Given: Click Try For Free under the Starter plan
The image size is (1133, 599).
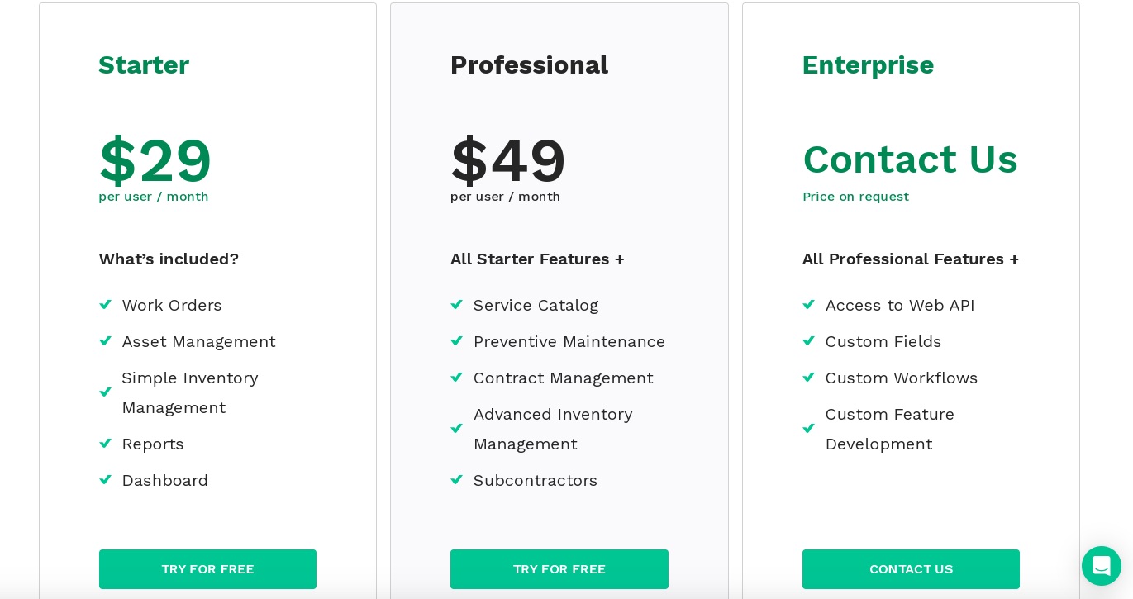Looking at the screenshot, I should [207, 569].
